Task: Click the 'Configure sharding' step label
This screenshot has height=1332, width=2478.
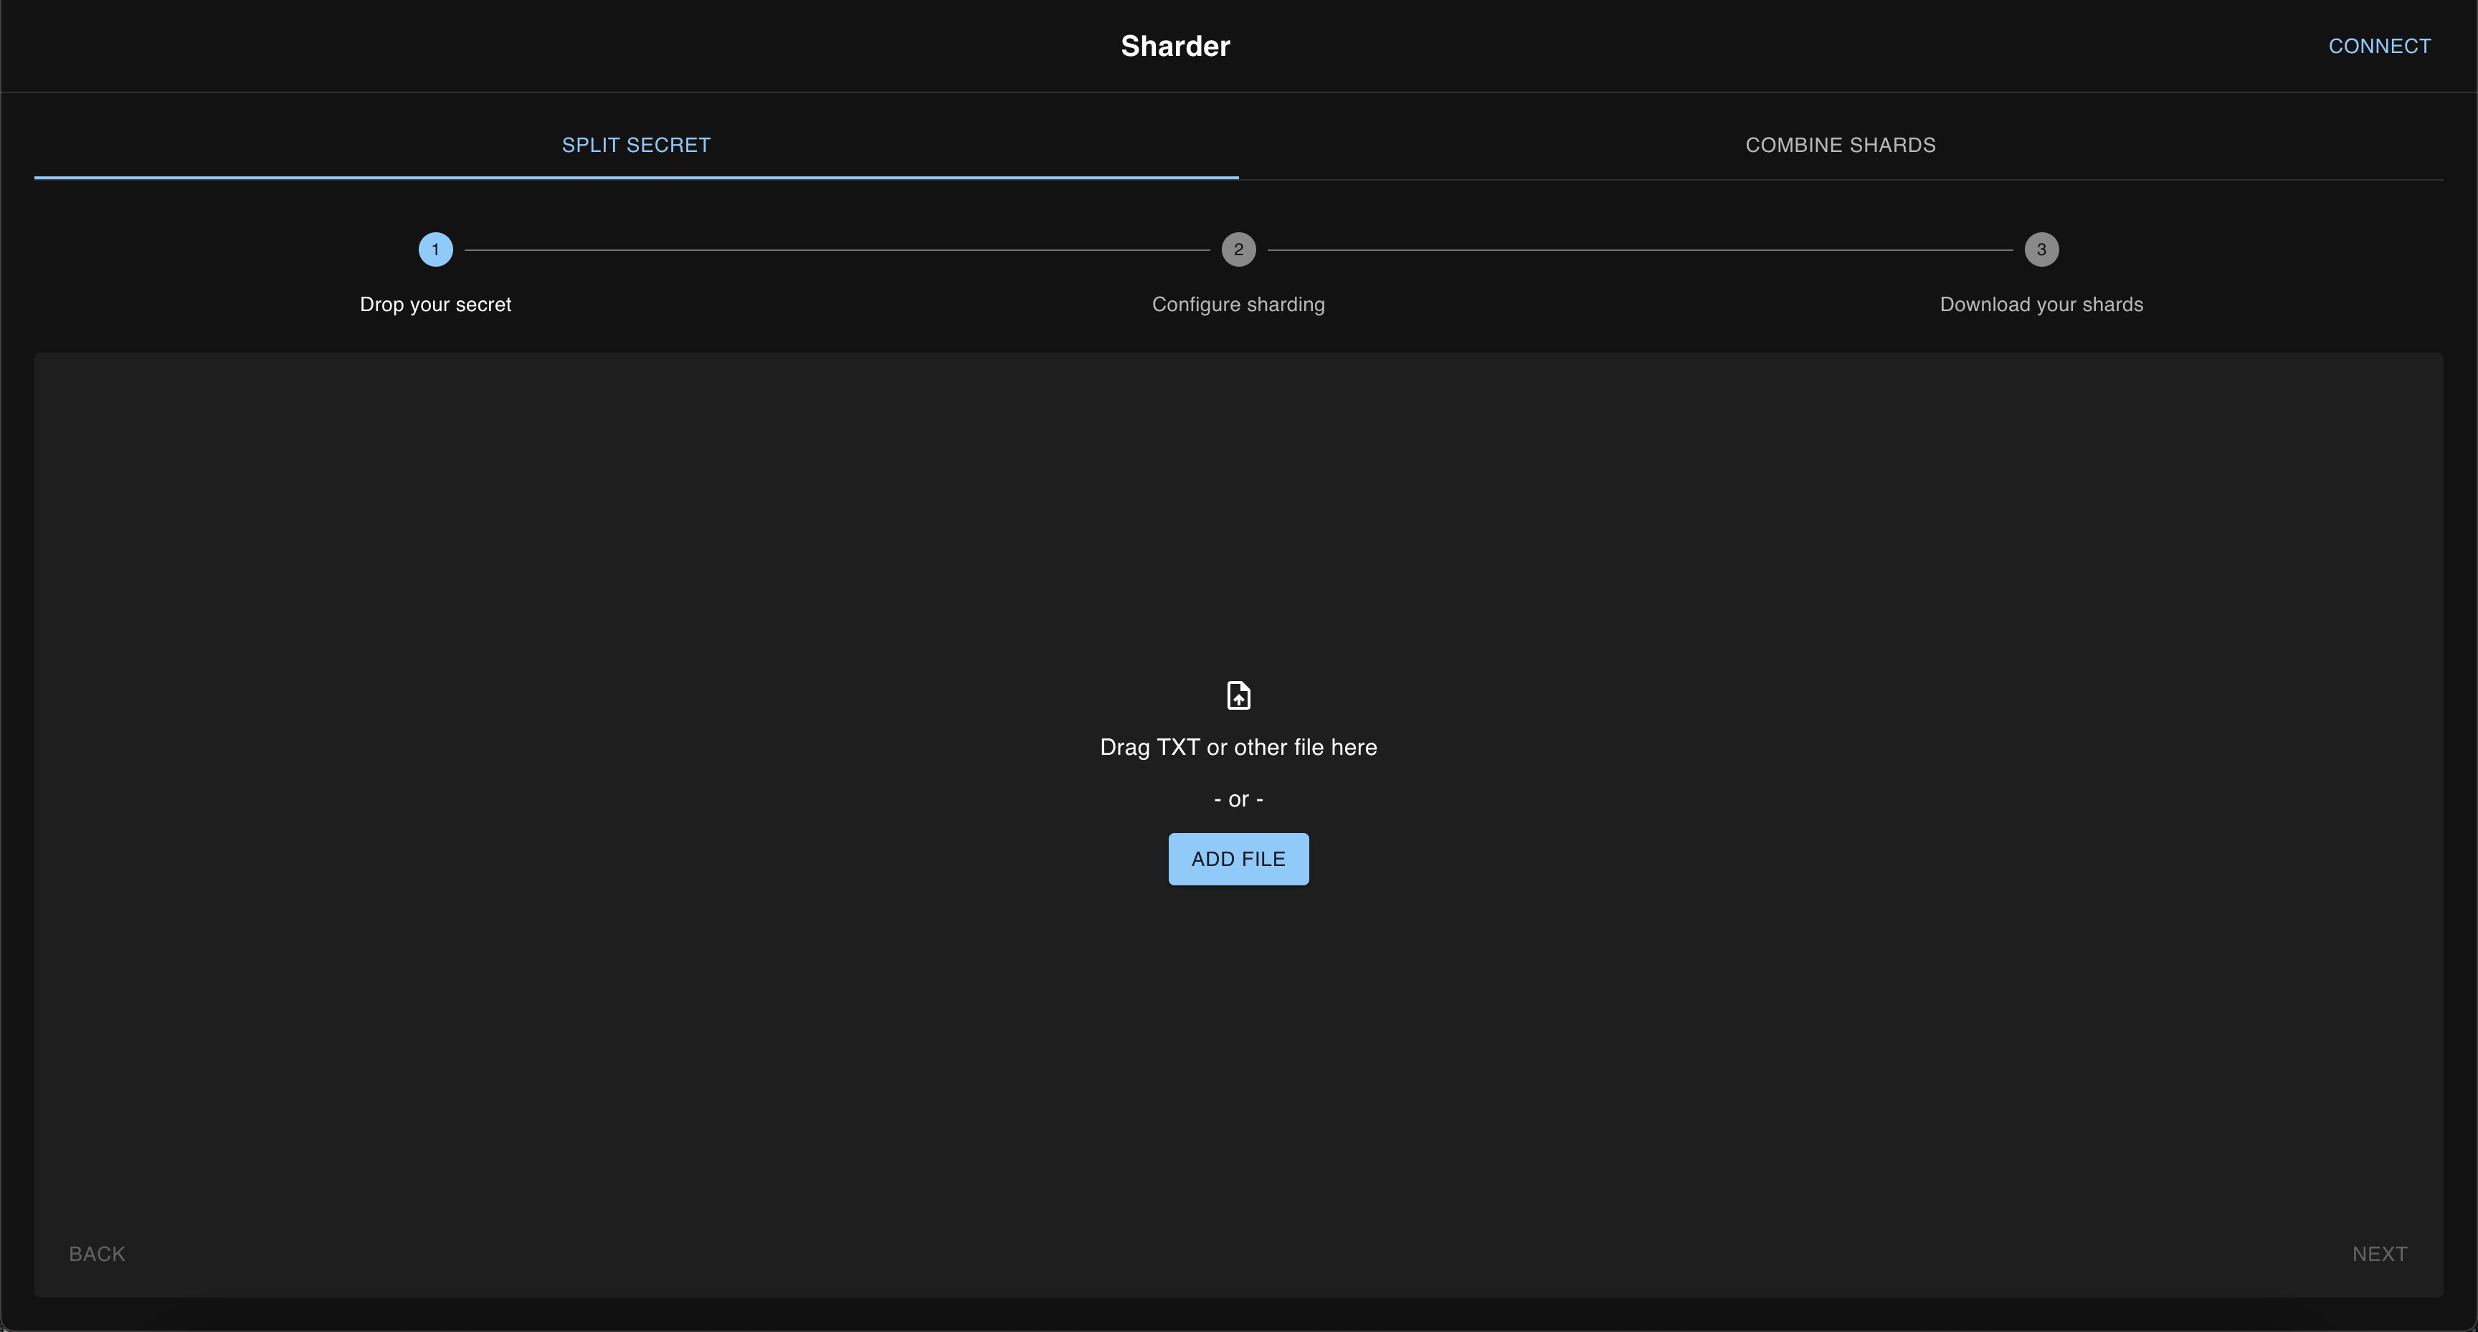Action: 1238,304
